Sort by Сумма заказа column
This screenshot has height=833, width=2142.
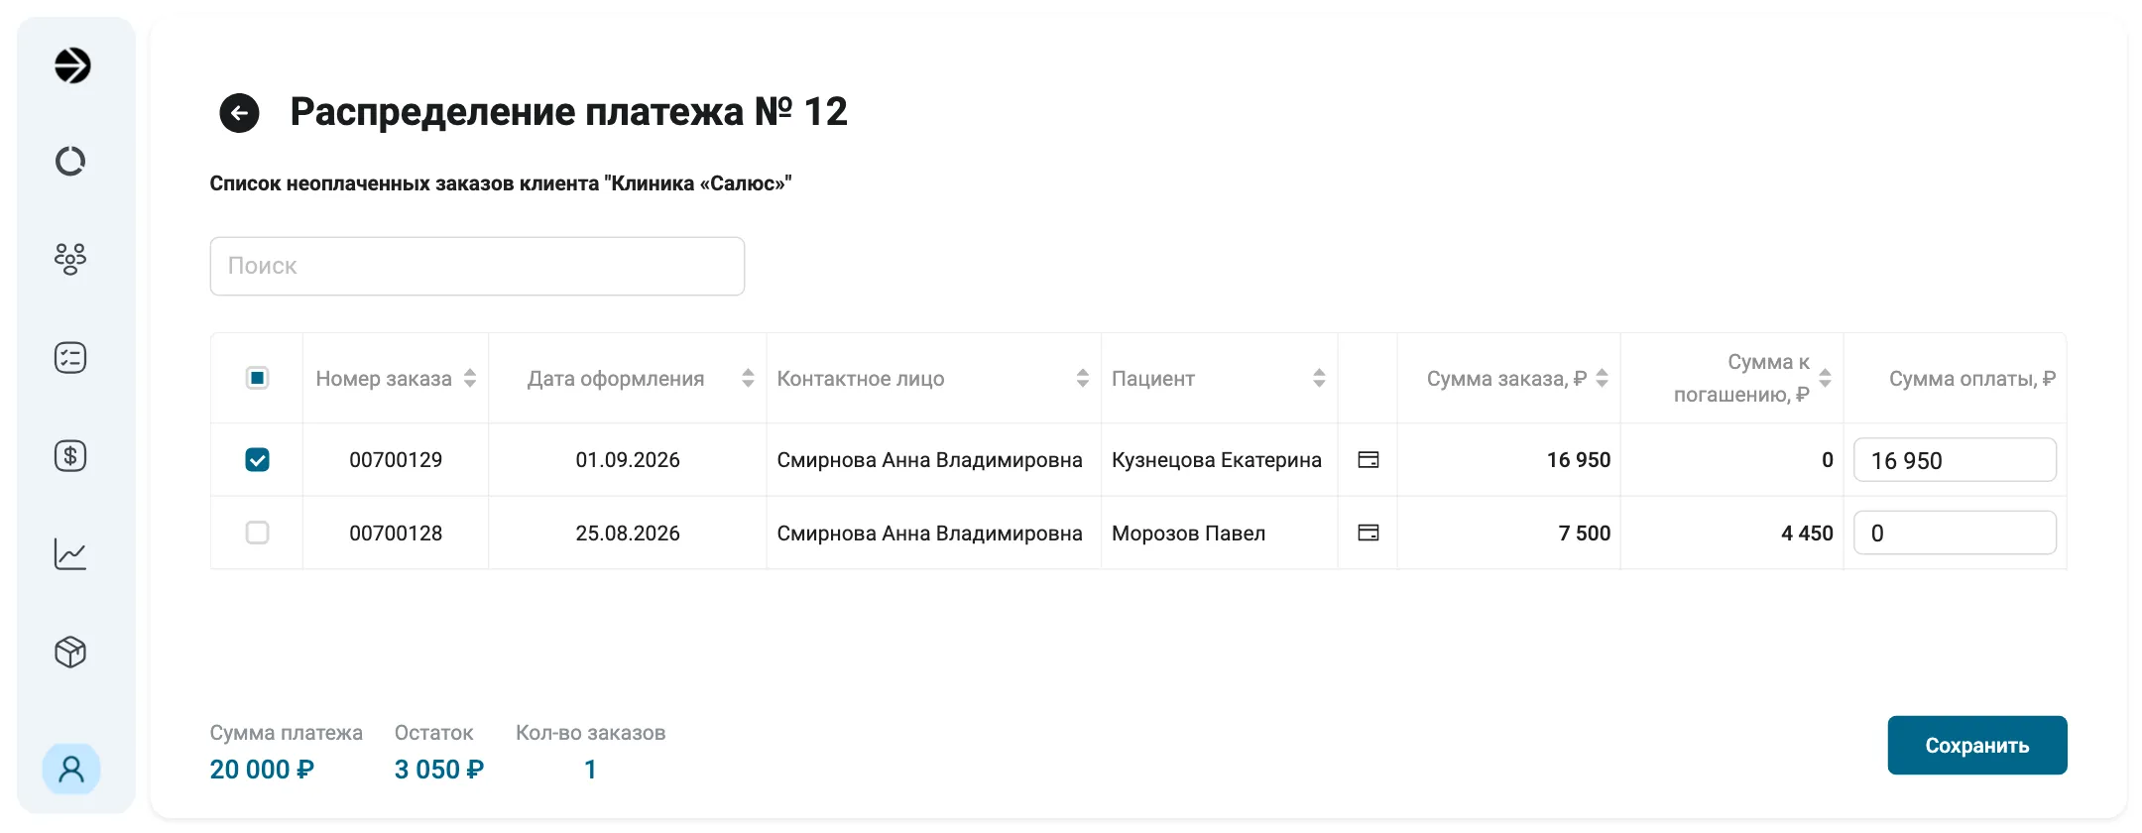(1602, 378)
